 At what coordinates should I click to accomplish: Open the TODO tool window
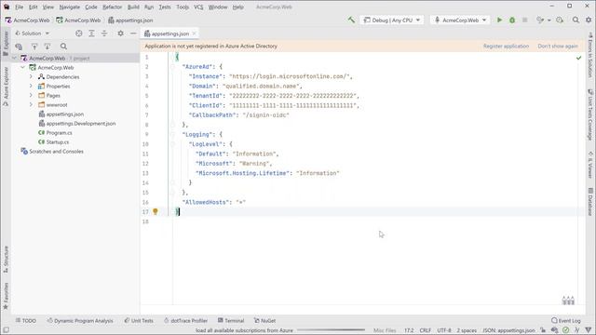(25, 320)
